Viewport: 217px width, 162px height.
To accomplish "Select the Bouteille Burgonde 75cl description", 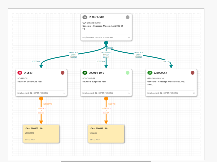I will point(94,82).
